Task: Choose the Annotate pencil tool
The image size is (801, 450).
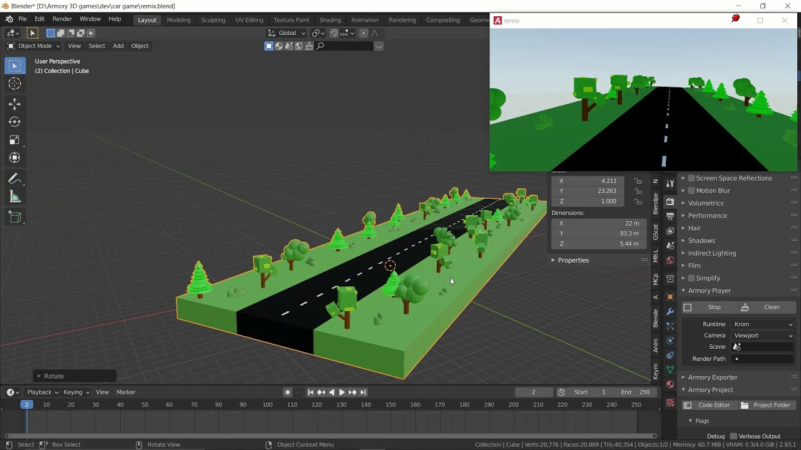Action: tap(15, 179)
